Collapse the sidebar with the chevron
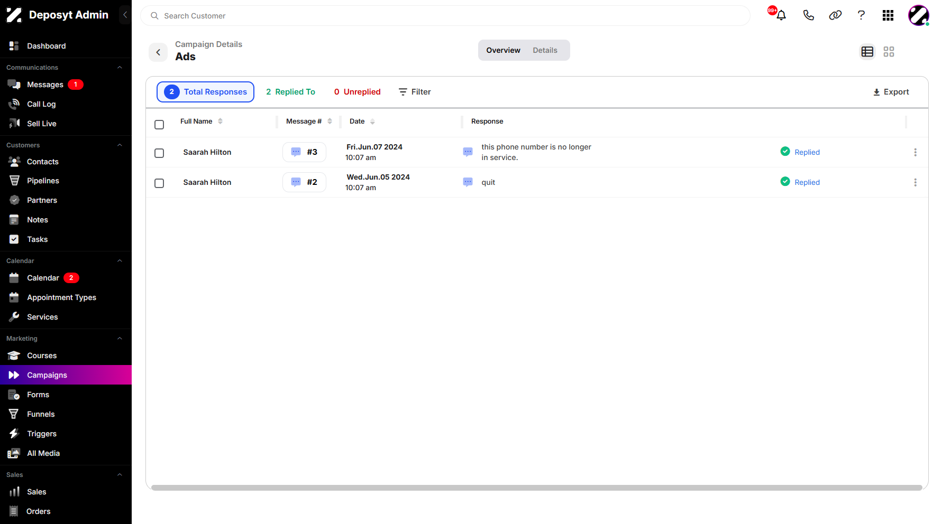Viewport: 942px width, 524px height. (125, 15)
